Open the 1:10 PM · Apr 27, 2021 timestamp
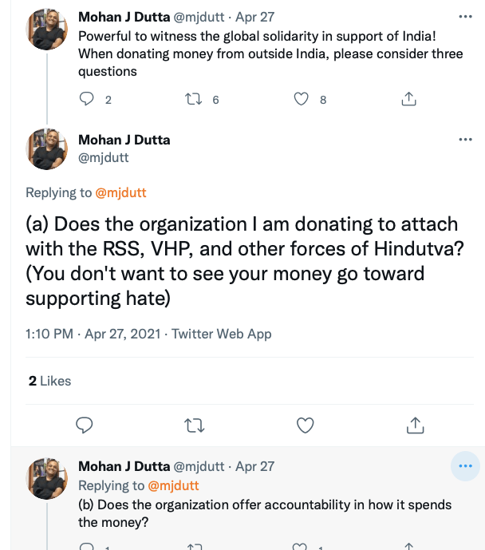The width and height of the screenshot is (485, 550). (x=95, y=334)
